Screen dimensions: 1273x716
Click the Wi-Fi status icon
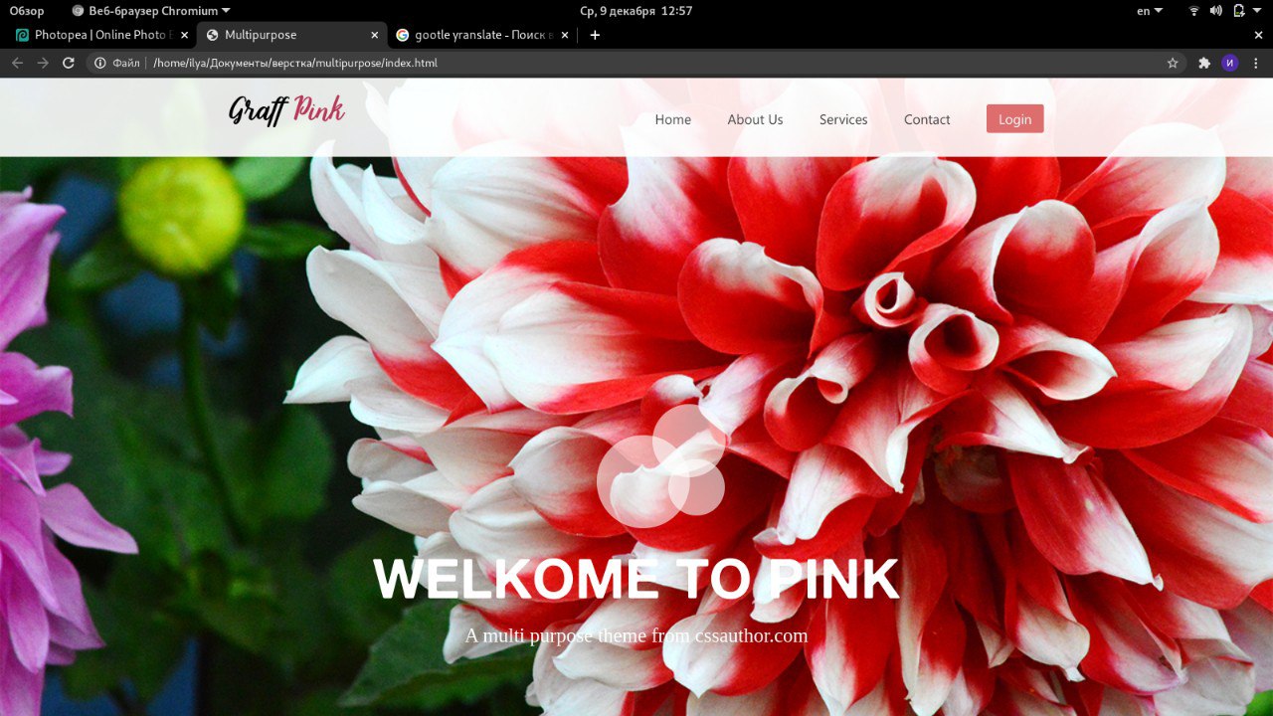click(1193, 11)
